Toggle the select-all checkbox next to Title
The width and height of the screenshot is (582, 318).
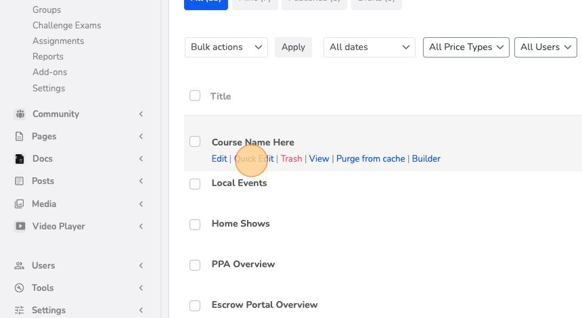(x=195, y=95)
